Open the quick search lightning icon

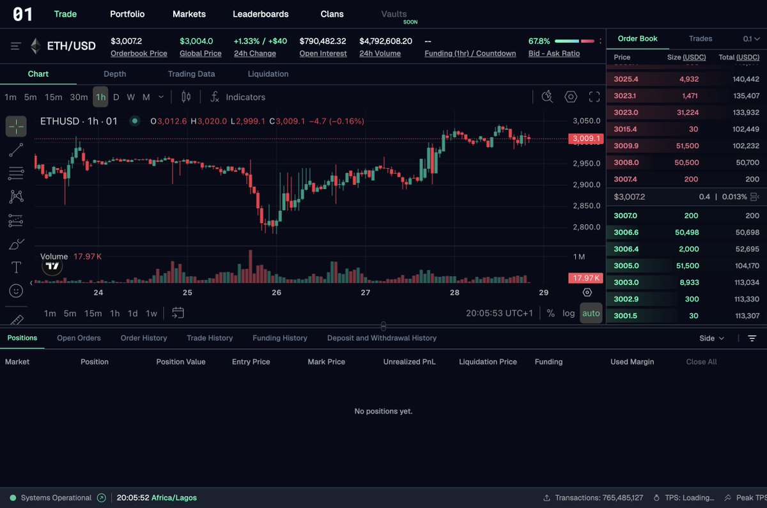click(x=547, y=97)
